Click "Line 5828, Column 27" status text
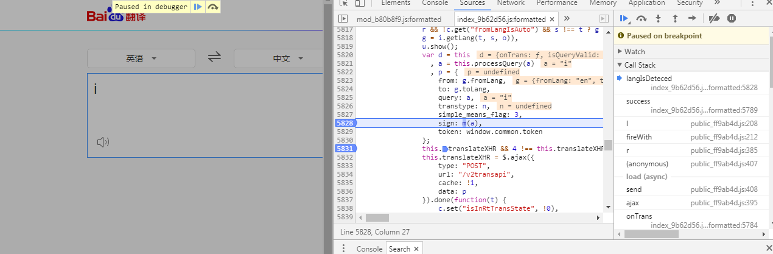Viewport: 773px width, 254px height. click(374, 231)
